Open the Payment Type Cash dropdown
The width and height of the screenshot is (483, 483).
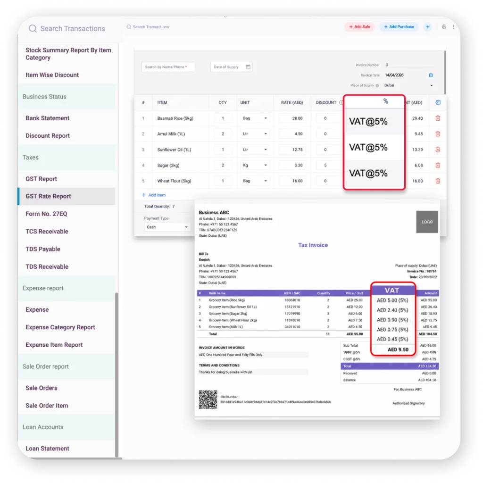pyautogui.click(x=167, y=227)
